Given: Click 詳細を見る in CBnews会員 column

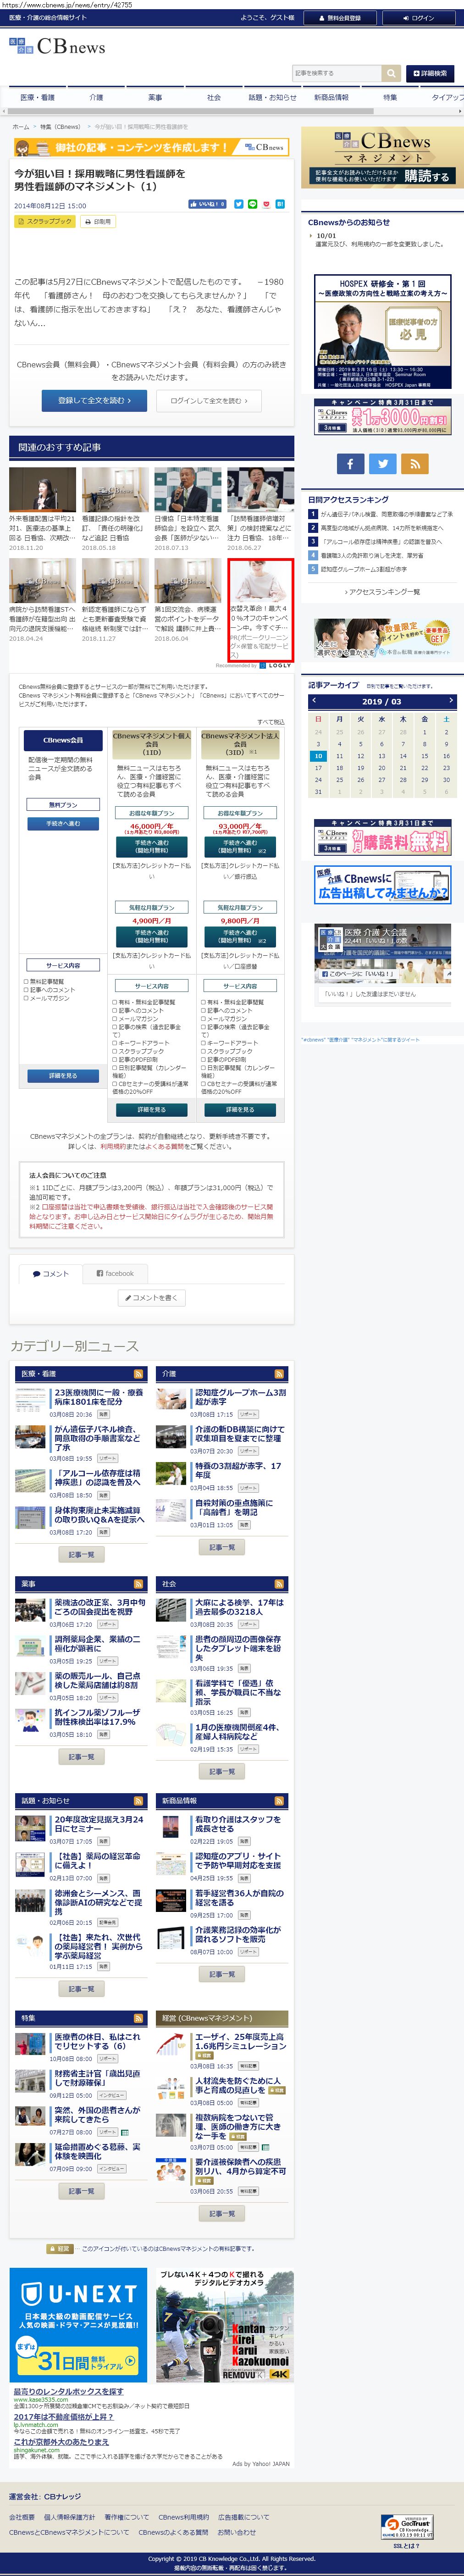Looking at the screenshot, I should [x=63, y=1076].
